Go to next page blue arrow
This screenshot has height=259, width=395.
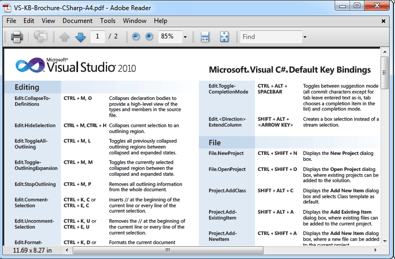[x=80, y=37]
